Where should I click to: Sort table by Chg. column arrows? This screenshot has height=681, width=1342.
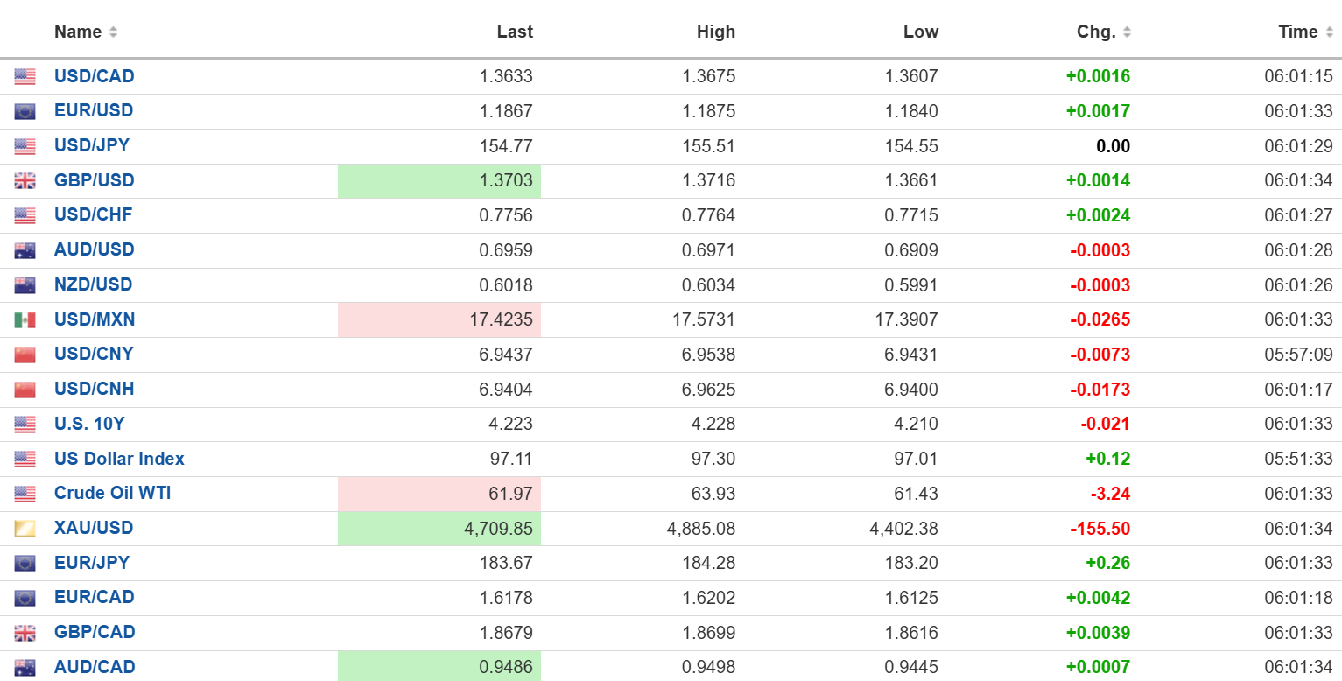(x=1127, y=32)
